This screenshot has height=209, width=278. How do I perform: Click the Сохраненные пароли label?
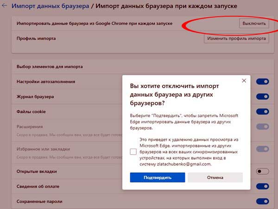pyautogui.click(x=39, y=202)
